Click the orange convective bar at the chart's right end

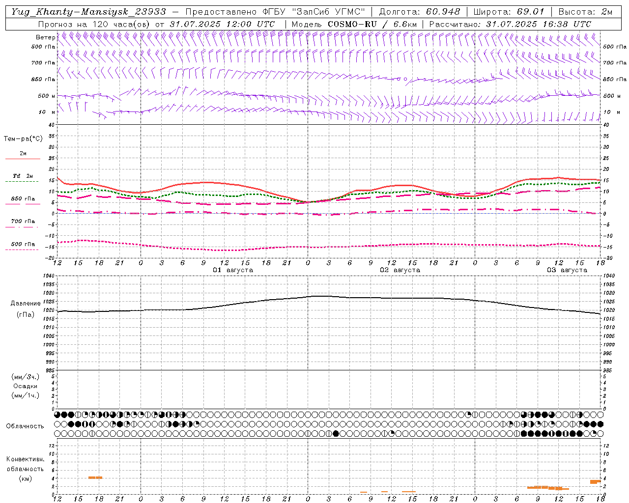(596, 482)
